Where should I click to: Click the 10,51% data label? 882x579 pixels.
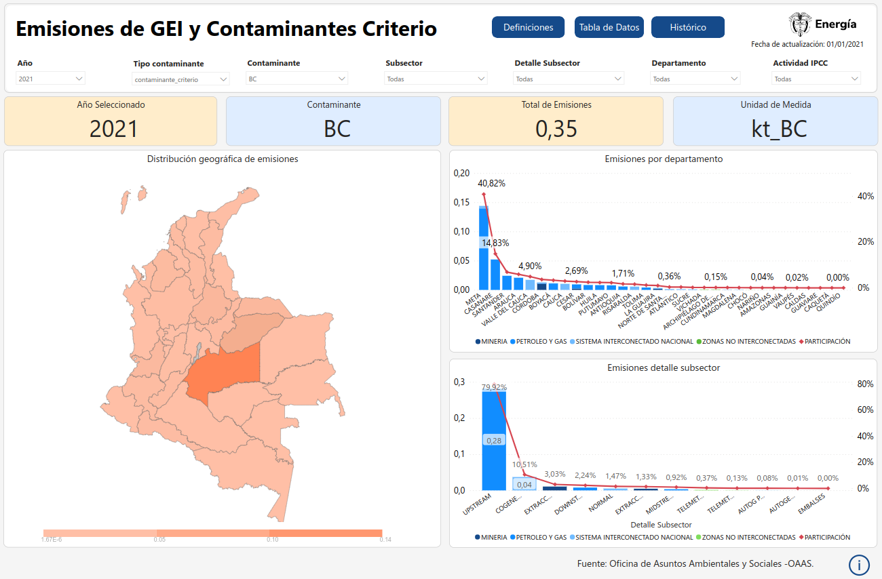[524, 464]
